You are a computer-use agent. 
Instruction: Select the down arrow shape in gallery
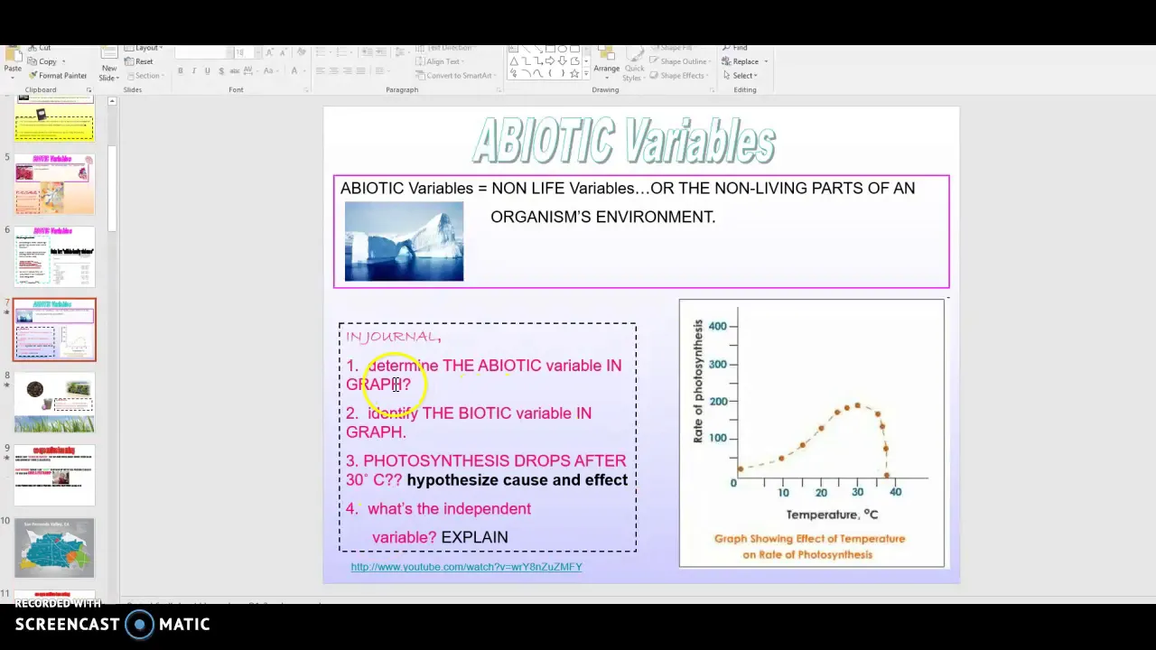[x=562, y=61]
